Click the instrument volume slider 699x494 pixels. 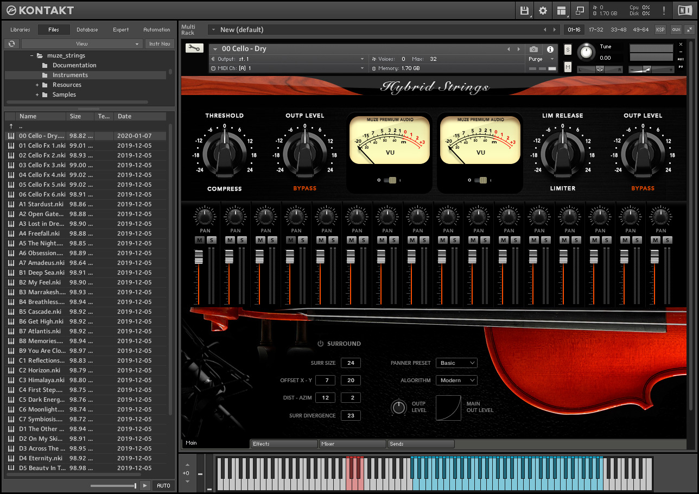click(x=652, y=69)
